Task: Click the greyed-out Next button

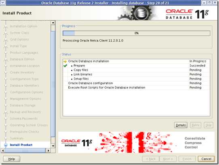Action: (168, 159)
